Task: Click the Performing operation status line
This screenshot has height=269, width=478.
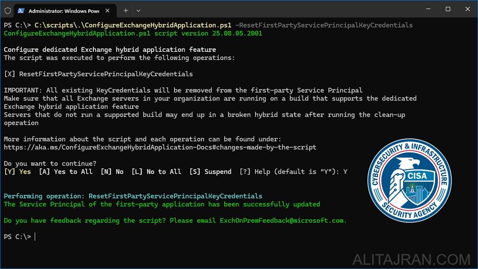Action: [133, 196]
